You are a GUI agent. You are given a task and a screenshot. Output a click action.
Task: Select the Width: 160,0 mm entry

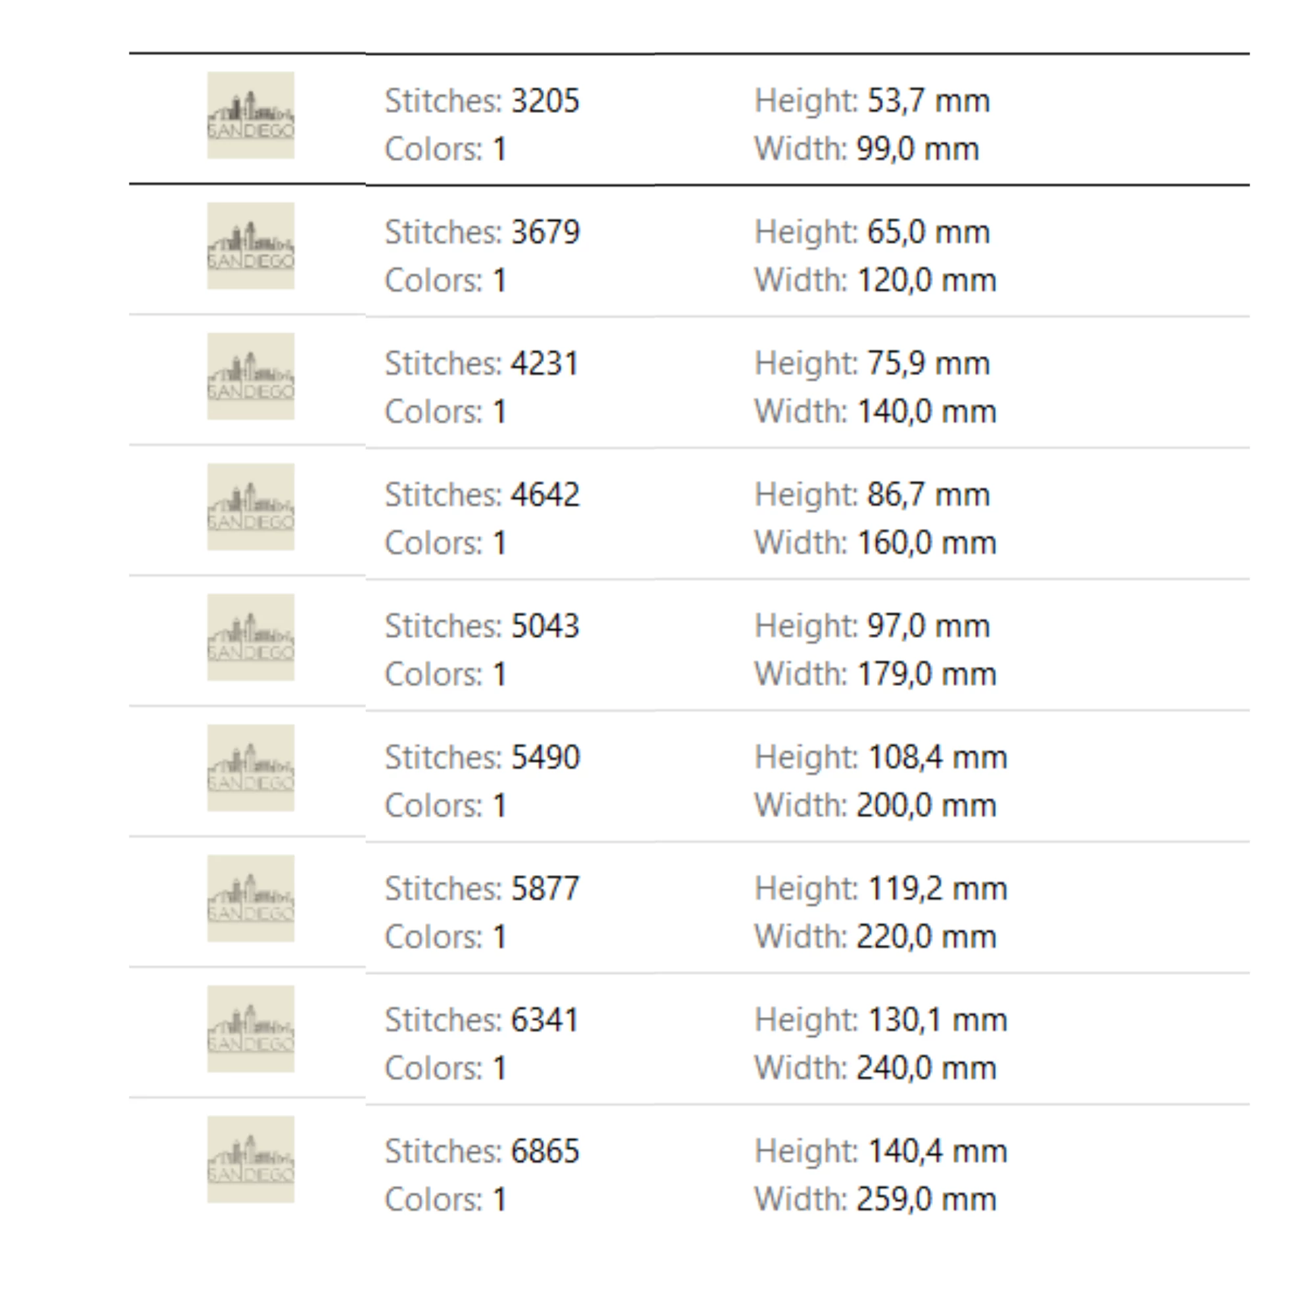point(874,543)
